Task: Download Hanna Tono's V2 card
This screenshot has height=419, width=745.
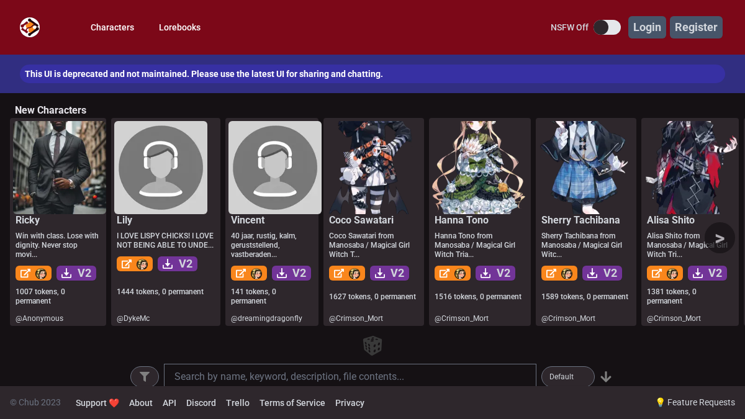Action: pos(495,273)
